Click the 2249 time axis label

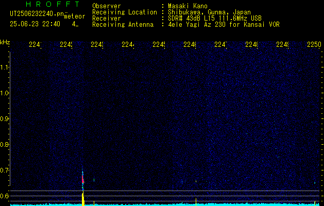[283, 44]
